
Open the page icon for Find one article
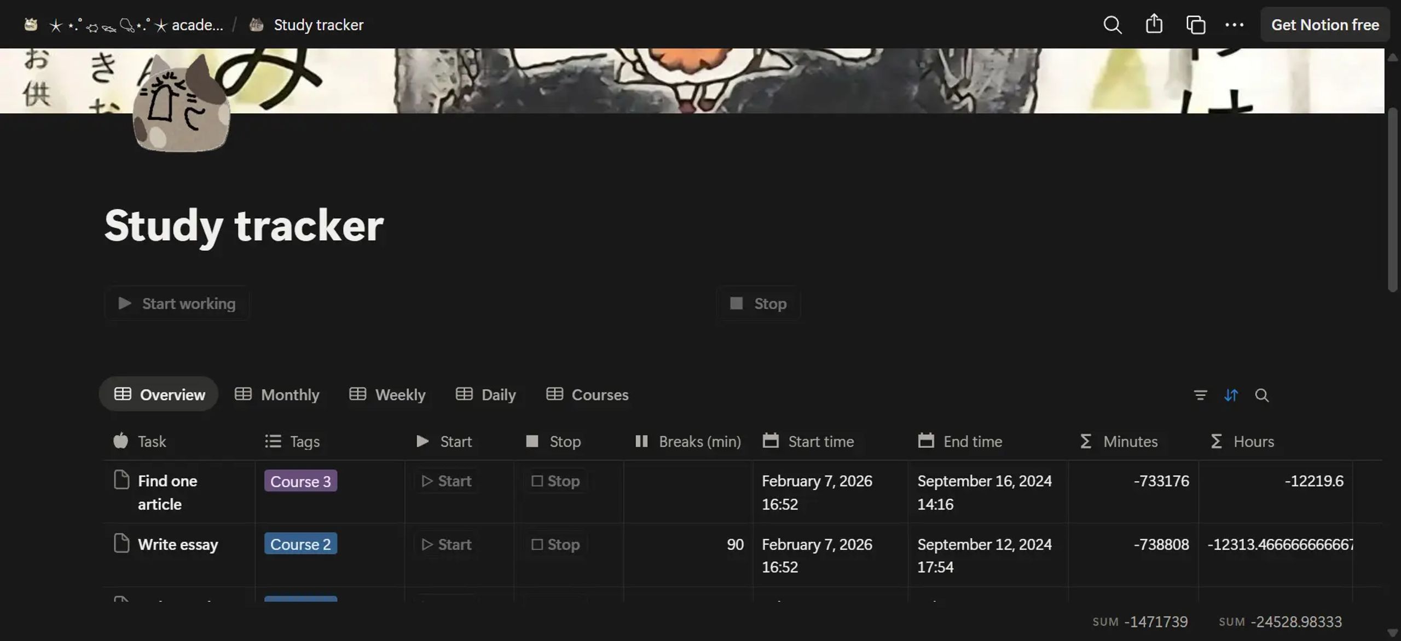click(121, 480)
